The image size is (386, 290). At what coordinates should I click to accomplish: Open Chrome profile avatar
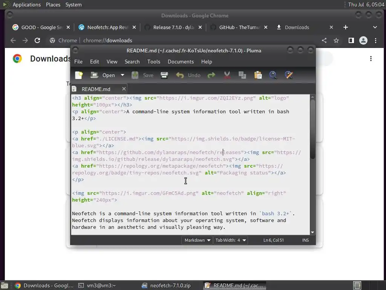click(363, 40)
